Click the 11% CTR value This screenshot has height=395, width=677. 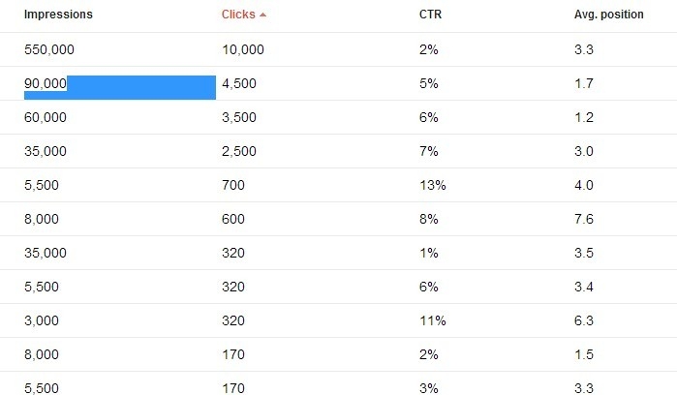[433, 320]
